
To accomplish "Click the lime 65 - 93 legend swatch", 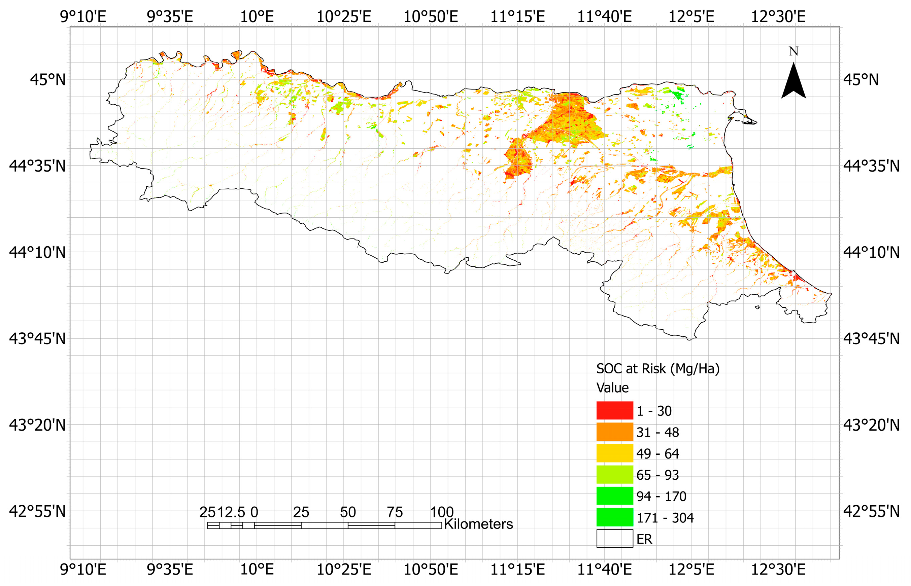I will 614,475.
